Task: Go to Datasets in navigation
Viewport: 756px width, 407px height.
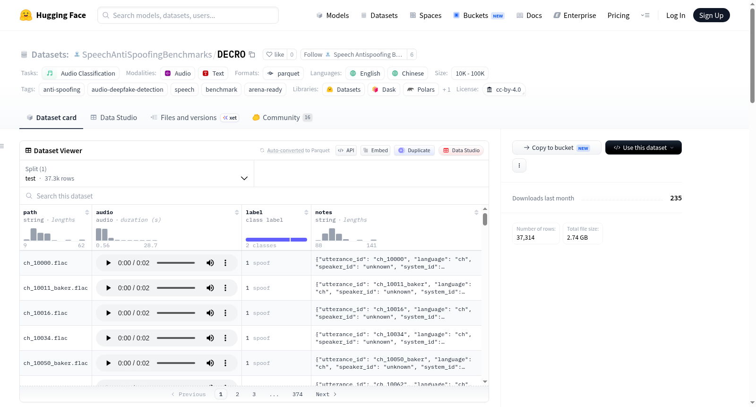Action: coord(379,15)
